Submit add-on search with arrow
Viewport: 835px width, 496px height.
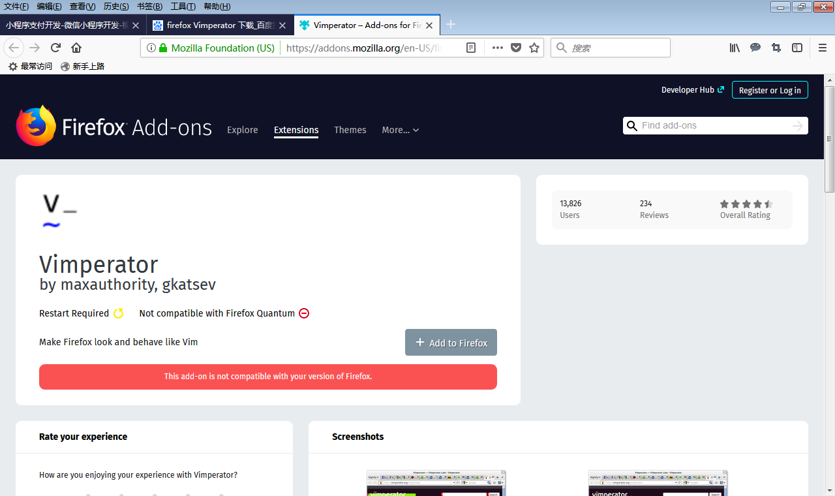(797, 126)
